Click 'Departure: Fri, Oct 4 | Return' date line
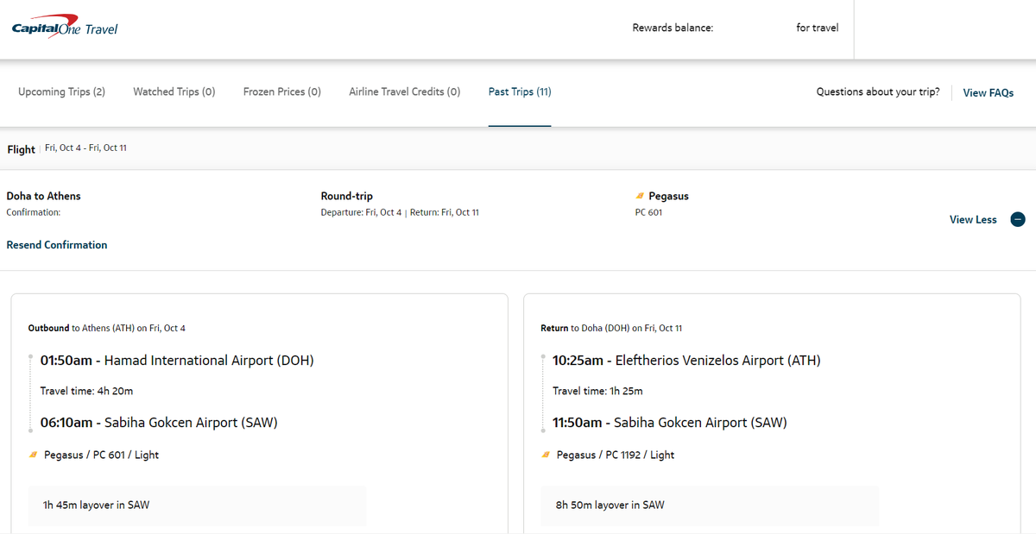This screenshot has width=1036, height=534. [x=400, y=212]
